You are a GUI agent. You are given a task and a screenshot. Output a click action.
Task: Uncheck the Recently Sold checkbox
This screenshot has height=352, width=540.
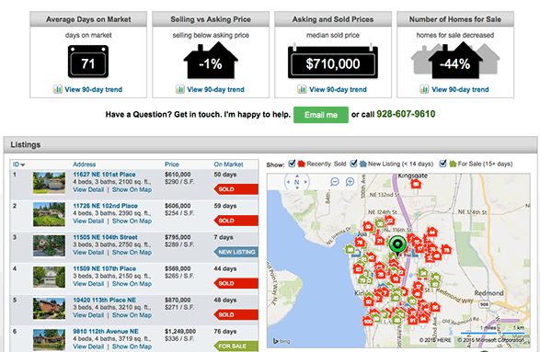coord(292,164)
